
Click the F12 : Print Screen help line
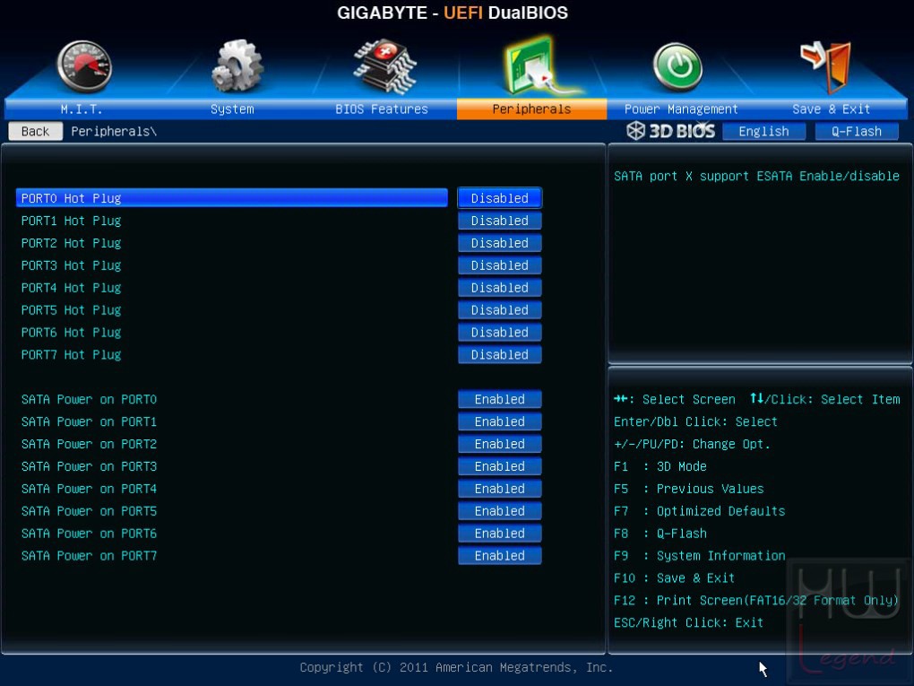click(756, 600)
